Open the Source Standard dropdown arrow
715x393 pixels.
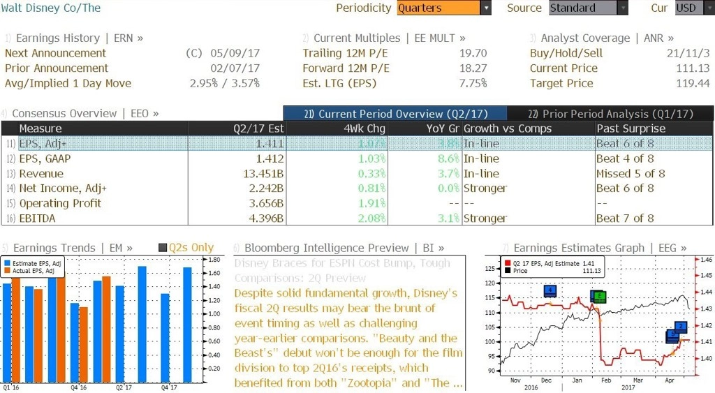(x=622, y=8)
